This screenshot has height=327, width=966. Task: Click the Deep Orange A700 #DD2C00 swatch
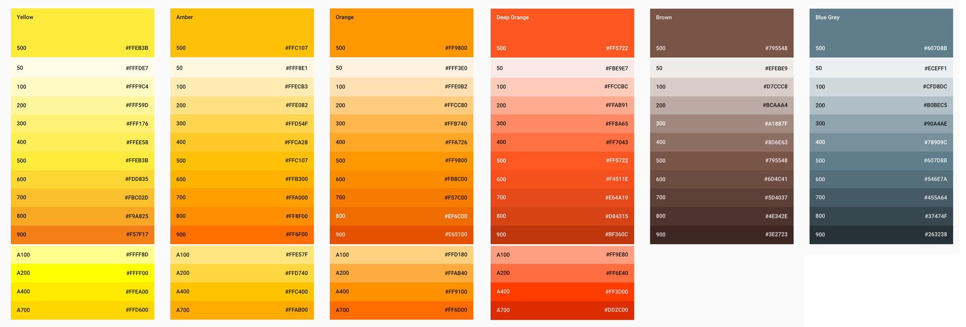(562, 310)
